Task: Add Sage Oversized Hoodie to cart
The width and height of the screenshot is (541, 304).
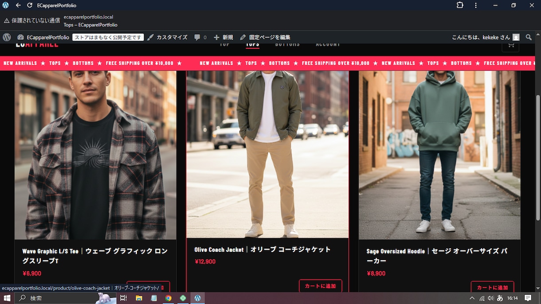Action: pyautogui.click(x=493, y=287)
